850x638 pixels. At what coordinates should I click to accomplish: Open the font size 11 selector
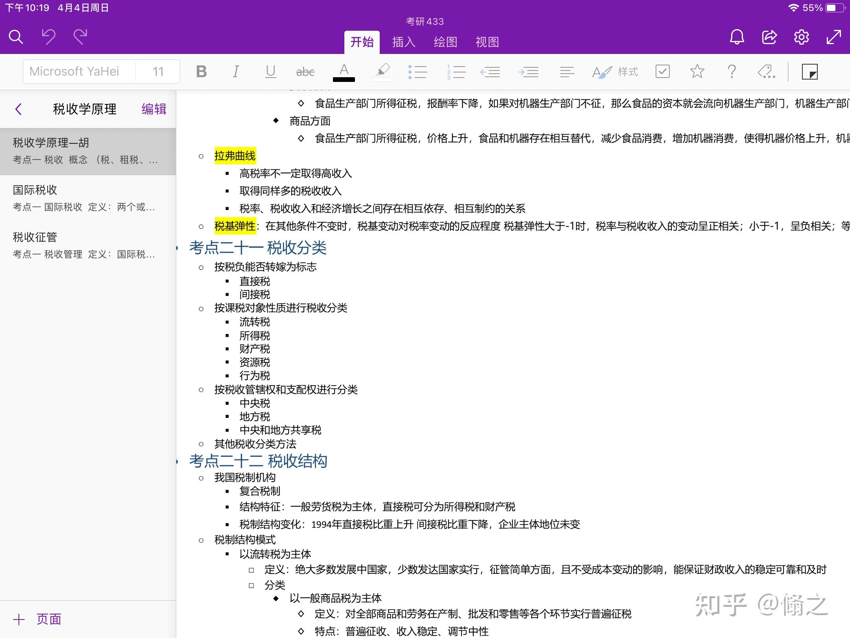(158, 72)
